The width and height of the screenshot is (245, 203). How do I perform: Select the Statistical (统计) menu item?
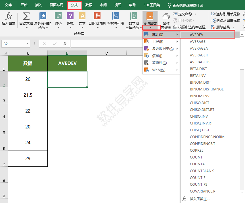(x=162, y=35)
